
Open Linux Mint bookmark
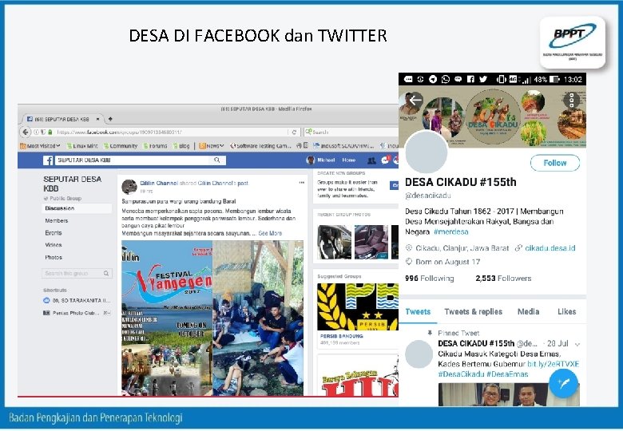[82, 145]
